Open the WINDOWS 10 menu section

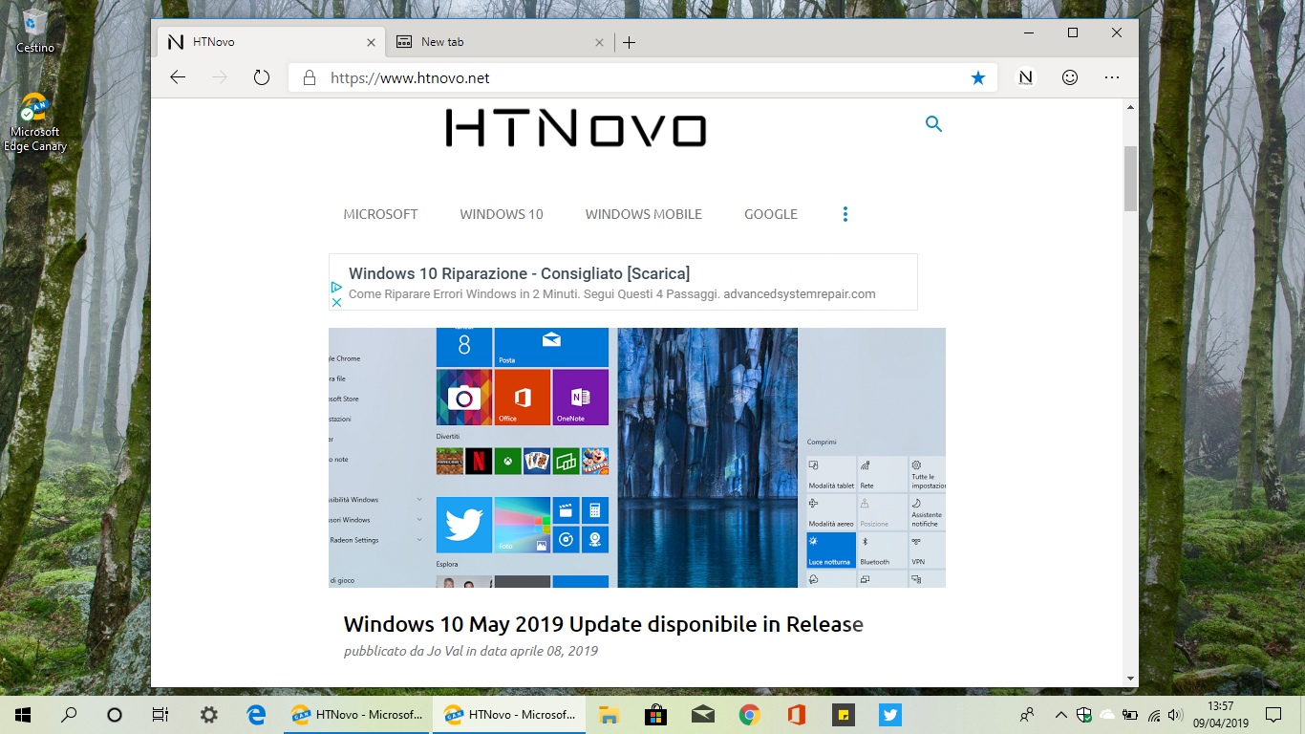pyautogui.click(x=502, y=214)
